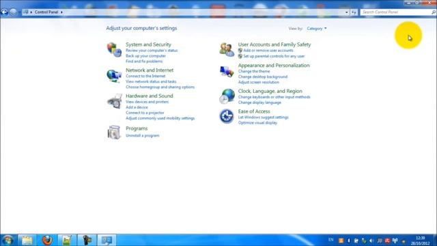Go back with the Back arrow button
437x246 pixels.
click(x=4, y=12)
